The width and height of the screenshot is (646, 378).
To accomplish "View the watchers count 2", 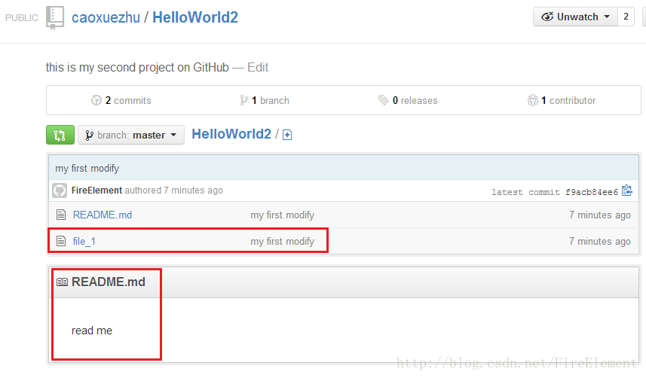I will tap(626, 17).
